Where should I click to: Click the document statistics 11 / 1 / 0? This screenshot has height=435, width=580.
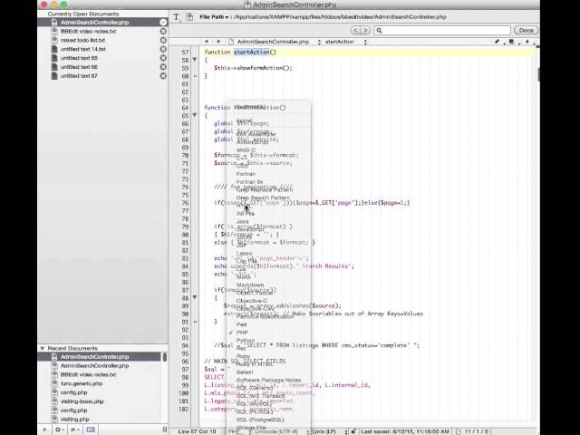tap(473, 431)
